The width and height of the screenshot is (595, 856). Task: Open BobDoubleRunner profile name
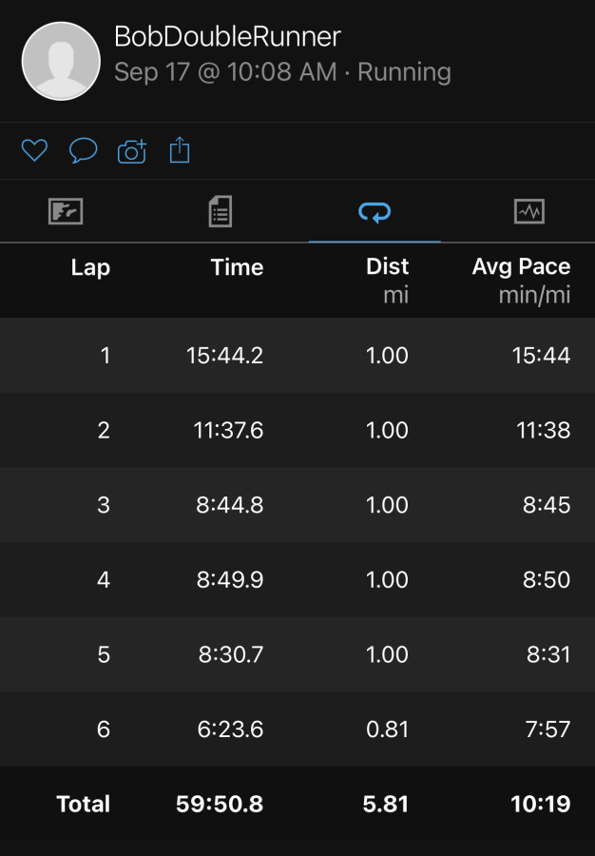pos(227,36)
